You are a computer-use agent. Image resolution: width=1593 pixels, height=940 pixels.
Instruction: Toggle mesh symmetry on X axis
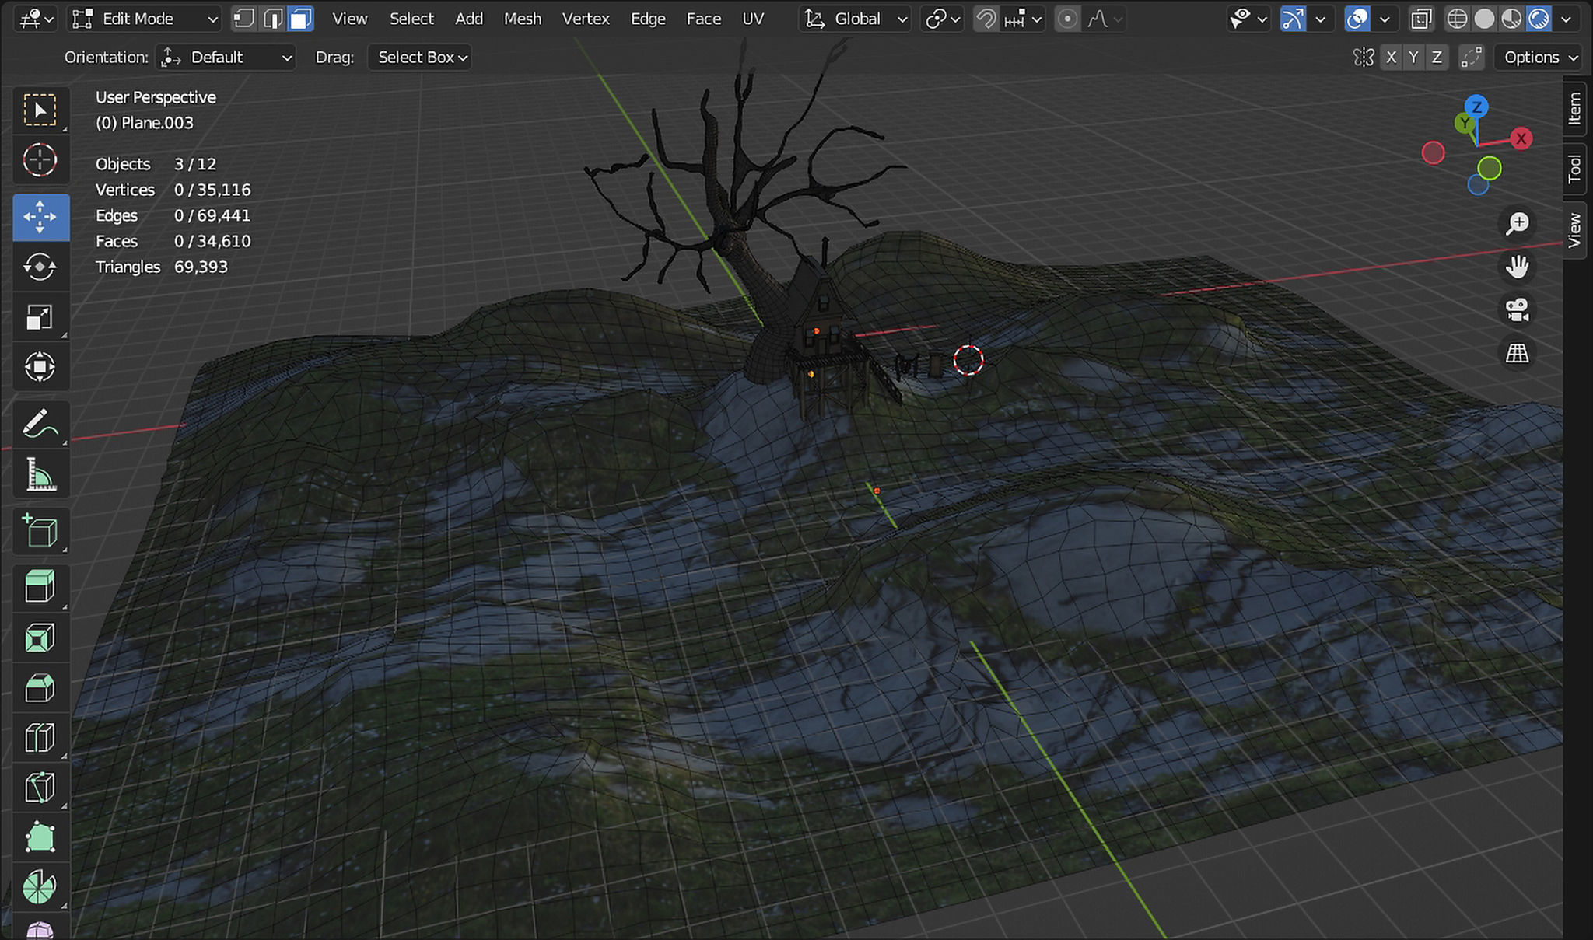1391,57
